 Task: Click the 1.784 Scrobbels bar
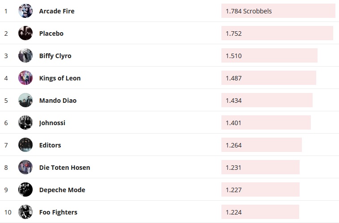click(x=278, y=11)
